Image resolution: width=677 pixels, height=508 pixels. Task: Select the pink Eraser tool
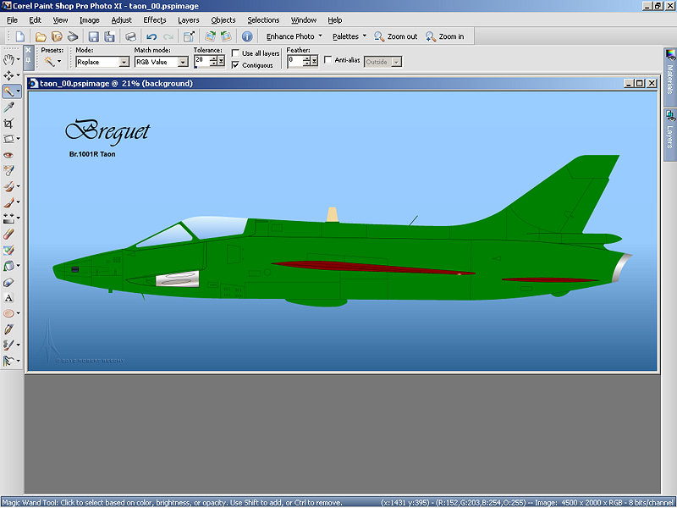coord(8,235)
